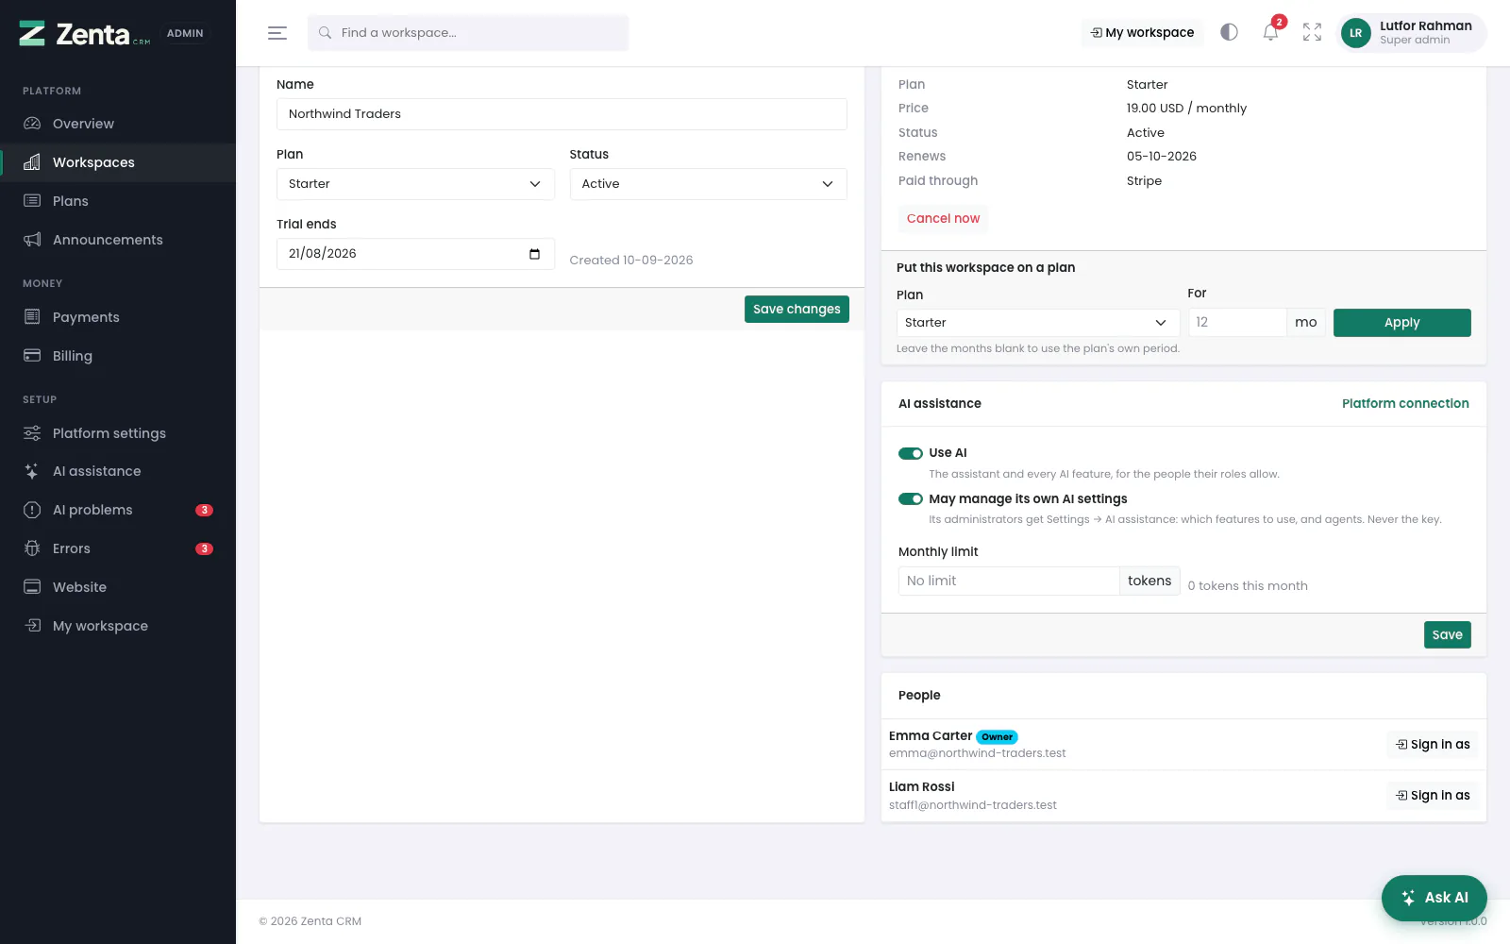Open the Overview menu item
Screen dimensions: 1510x944
point(118,124)
